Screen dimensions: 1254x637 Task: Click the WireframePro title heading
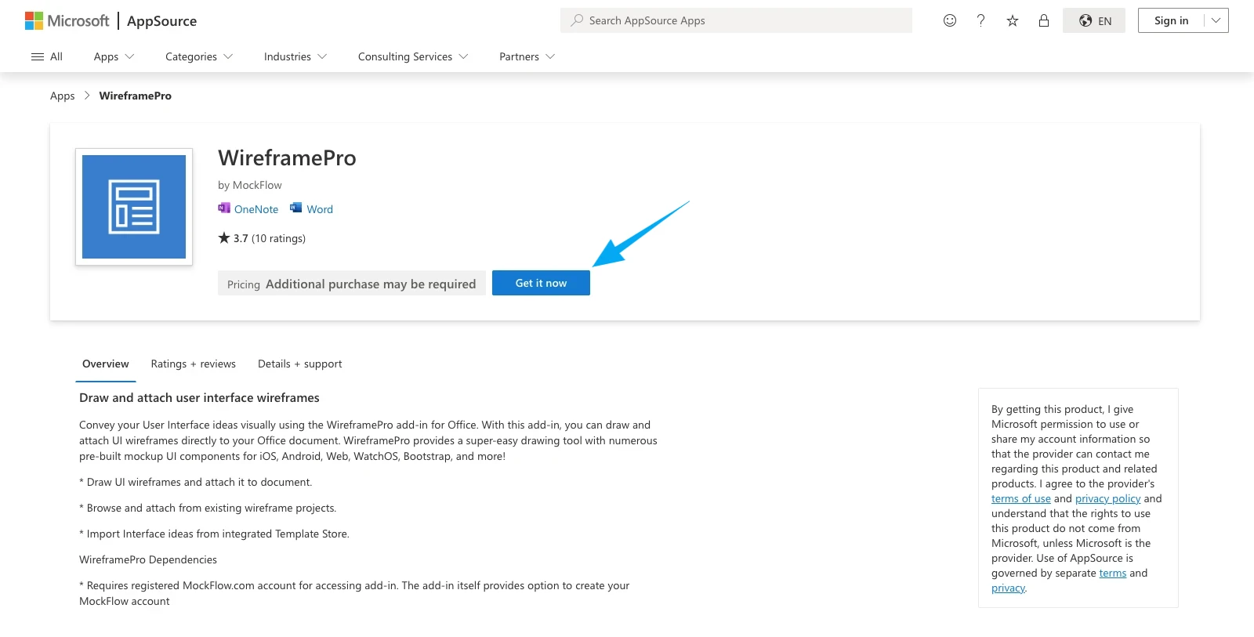[287, 158]
